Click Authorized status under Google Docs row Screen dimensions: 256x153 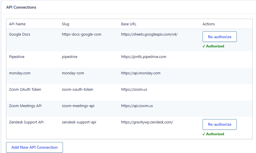(x=213, y=46)
